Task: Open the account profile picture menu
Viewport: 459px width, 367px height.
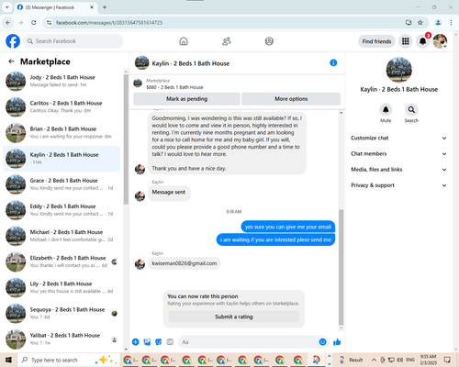Action: coord(440,41)
